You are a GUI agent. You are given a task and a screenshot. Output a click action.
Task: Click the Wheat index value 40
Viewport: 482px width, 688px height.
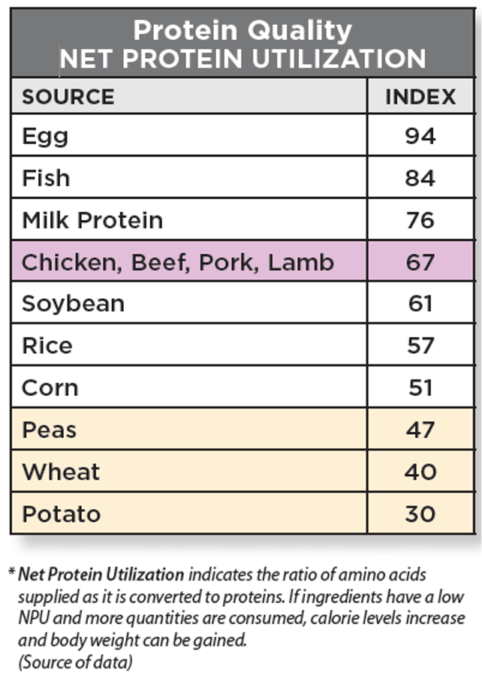[420, 472]
